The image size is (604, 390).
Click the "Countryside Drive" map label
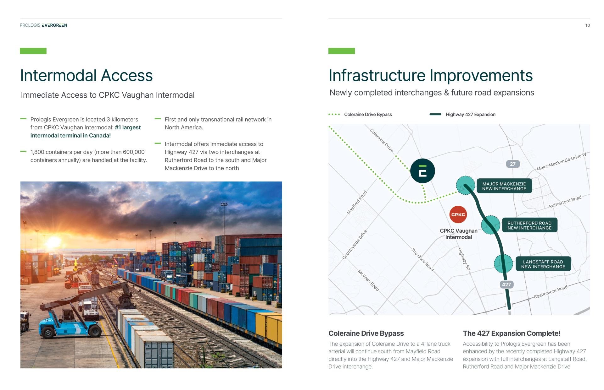355,245
